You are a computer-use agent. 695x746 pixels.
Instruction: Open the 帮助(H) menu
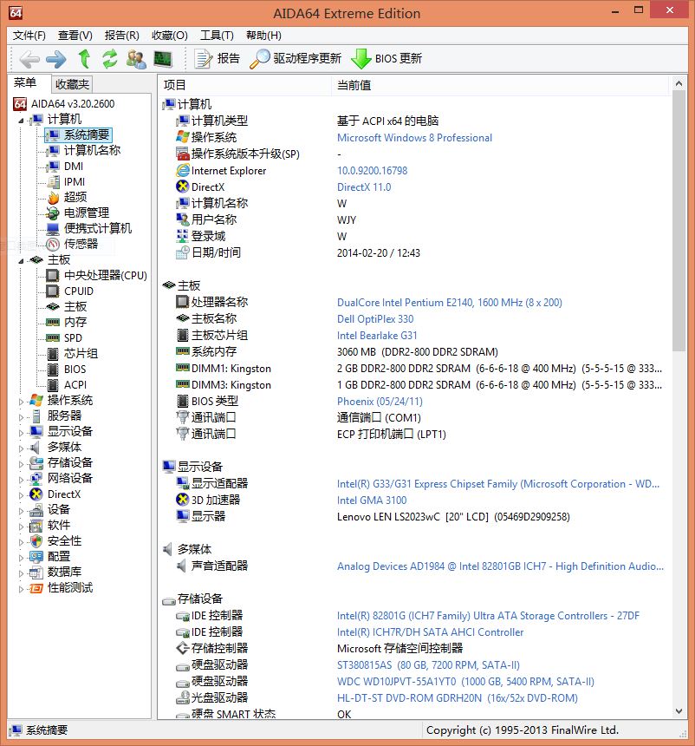263,36
